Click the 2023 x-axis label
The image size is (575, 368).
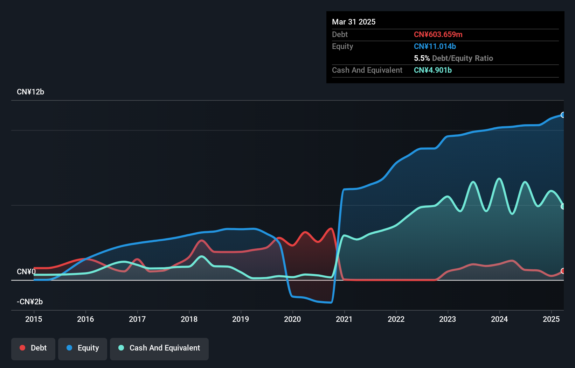pos(448,319)
